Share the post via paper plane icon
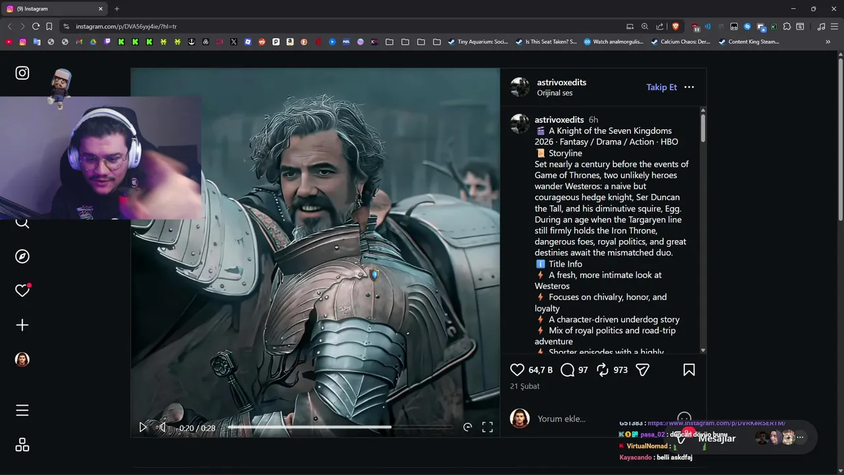The image size is (844, 475). click(643, 370)
